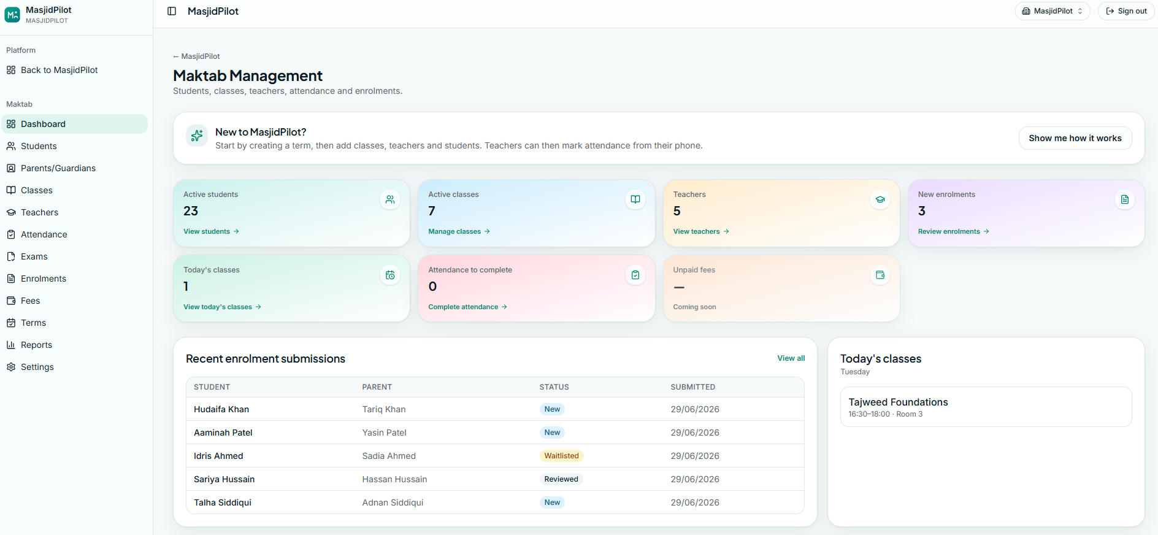Screen dimensions: 1158x535
Task: Click the Hudaifa Khan student row
Action: [495, 409]
